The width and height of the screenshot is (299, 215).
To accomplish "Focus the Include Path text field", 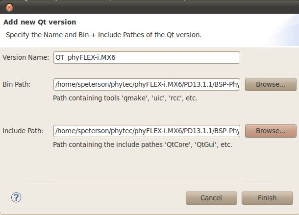I will (147, 131).
